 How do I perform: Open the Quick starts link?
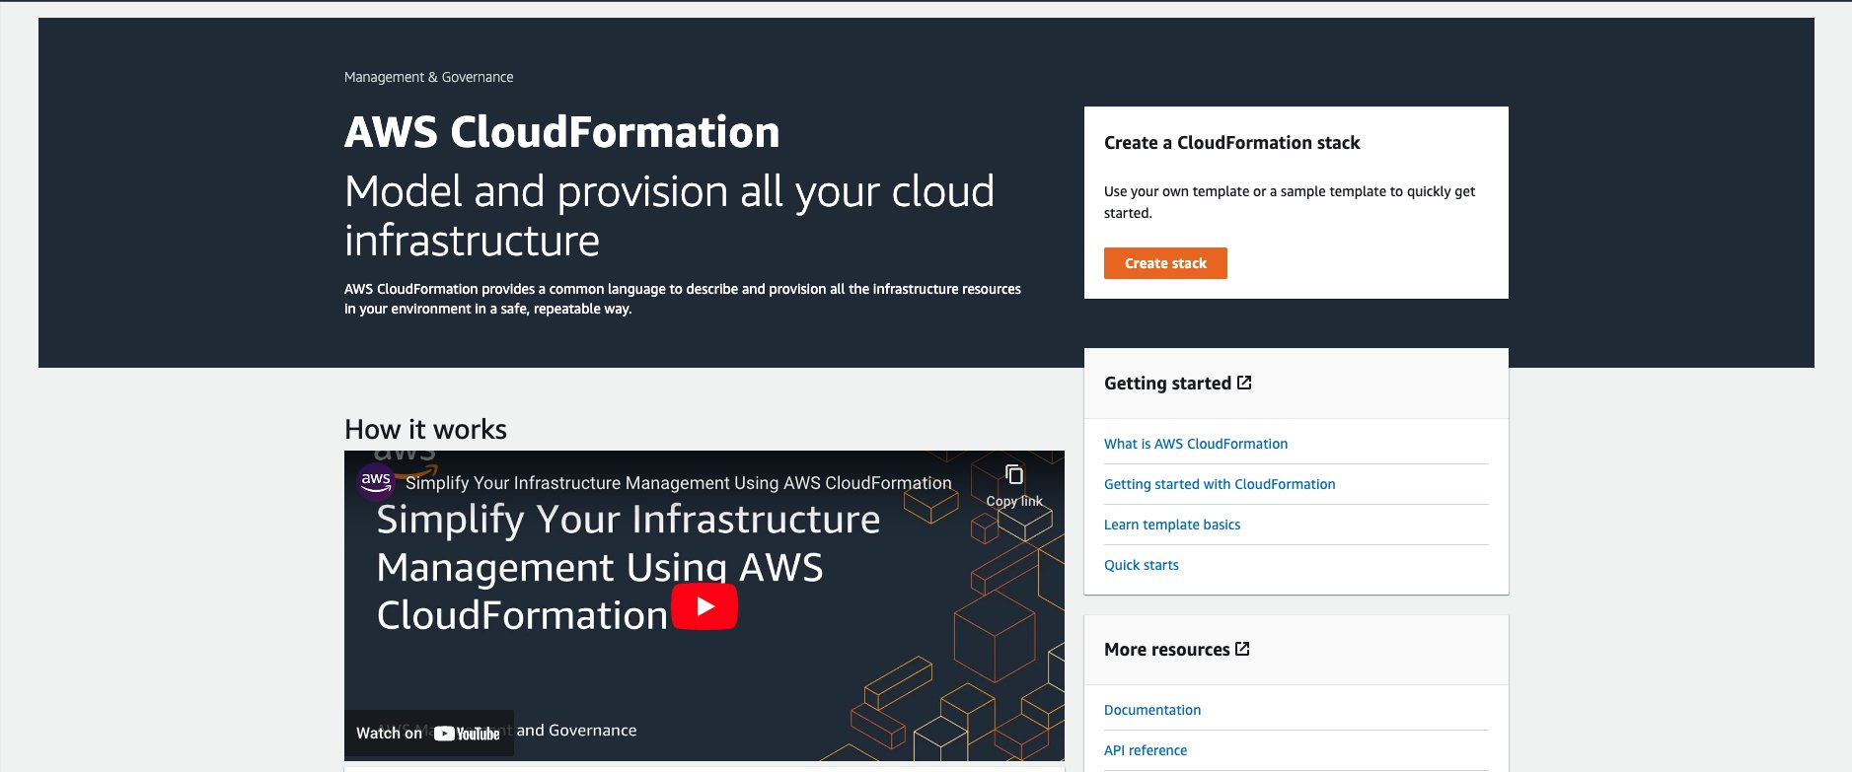coord(1142,565)
